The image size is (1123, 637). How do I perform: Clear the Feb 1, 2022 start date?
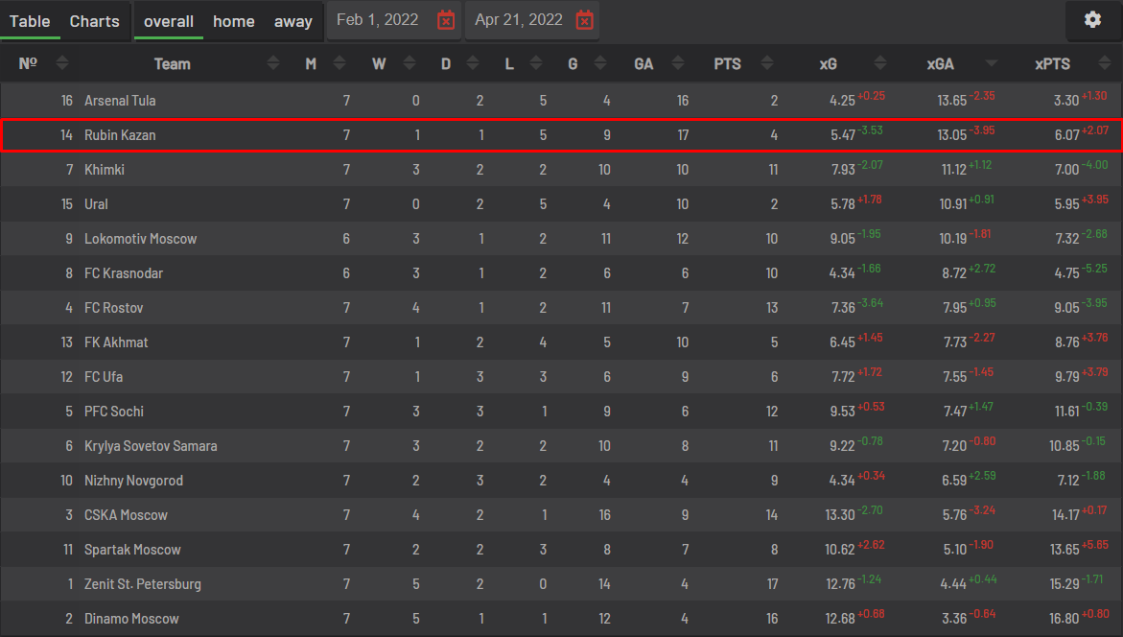tap(446, 20)
